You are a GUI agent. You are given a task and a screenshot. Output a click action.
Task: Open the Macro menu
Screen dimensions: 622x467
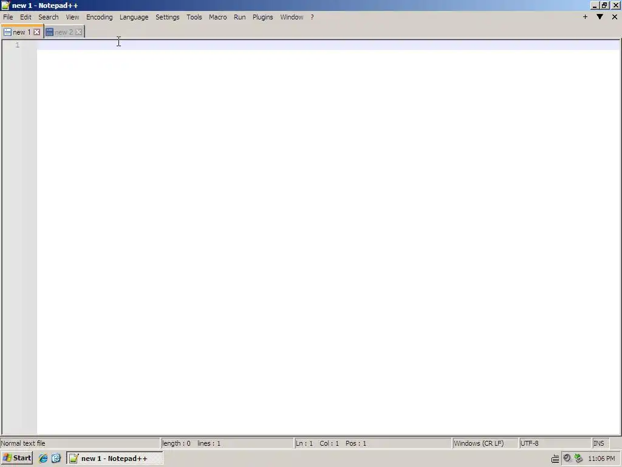[218, 17]
